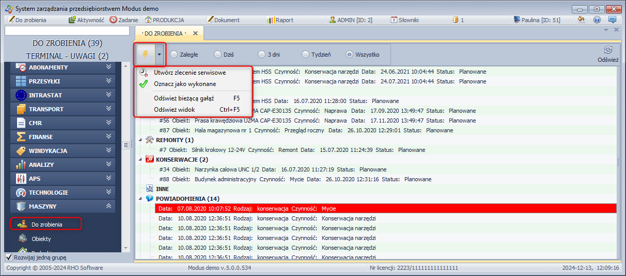
Task: Select Oznacz jako wykonane menu entry
Action: tap(185, 84)
